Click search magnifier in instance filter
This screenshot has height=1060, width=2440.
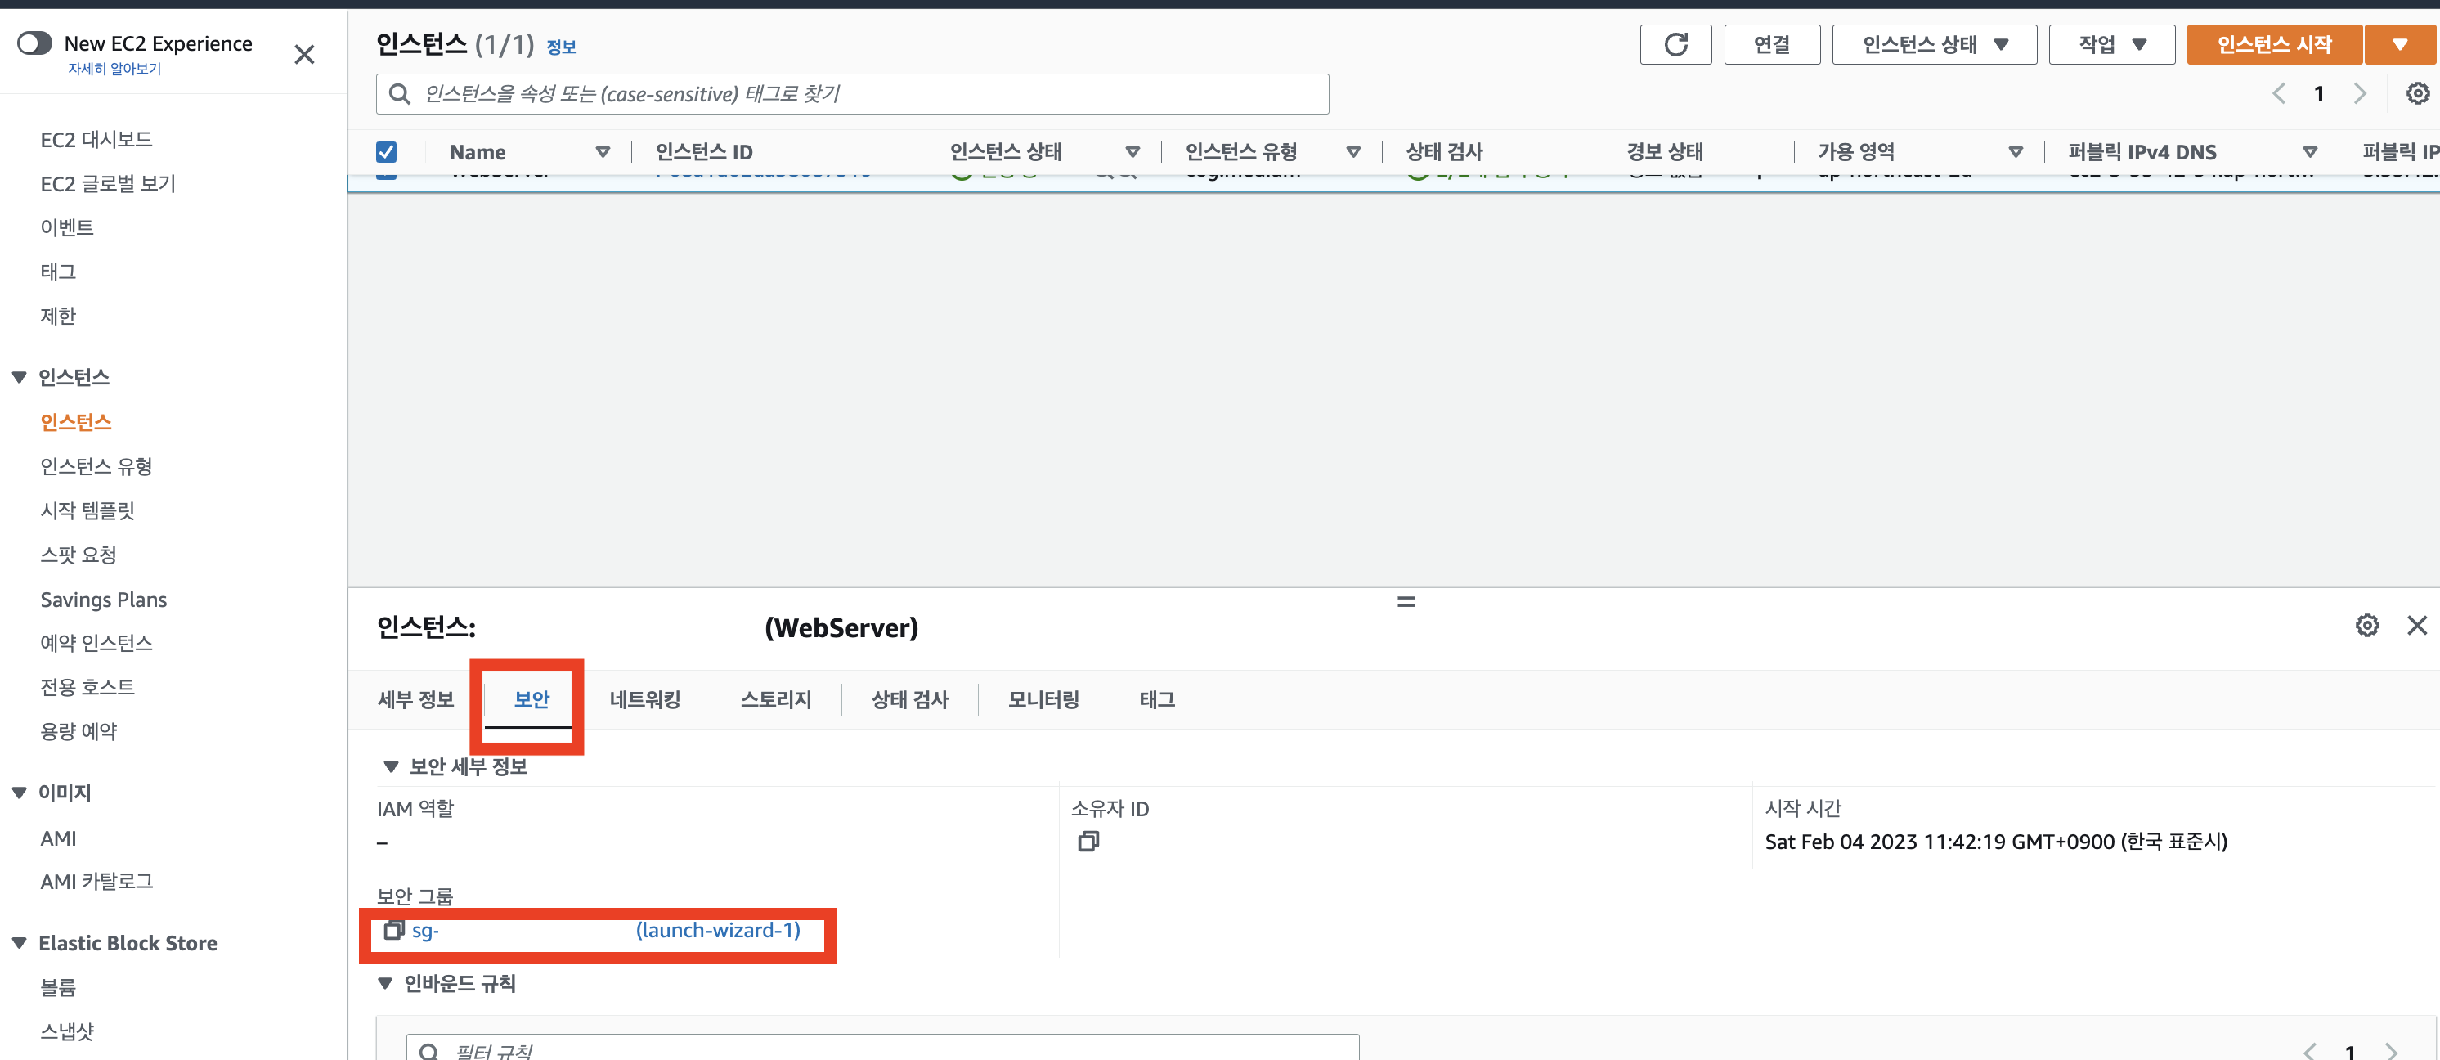[x=400, y=94]
